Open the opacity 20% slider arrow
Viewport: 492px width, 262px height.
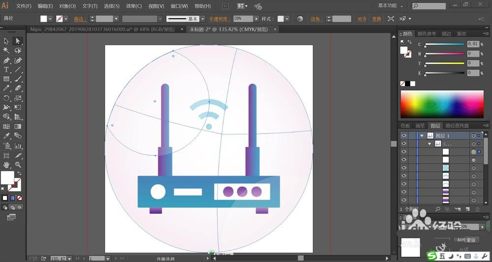[x=256, y=19]
